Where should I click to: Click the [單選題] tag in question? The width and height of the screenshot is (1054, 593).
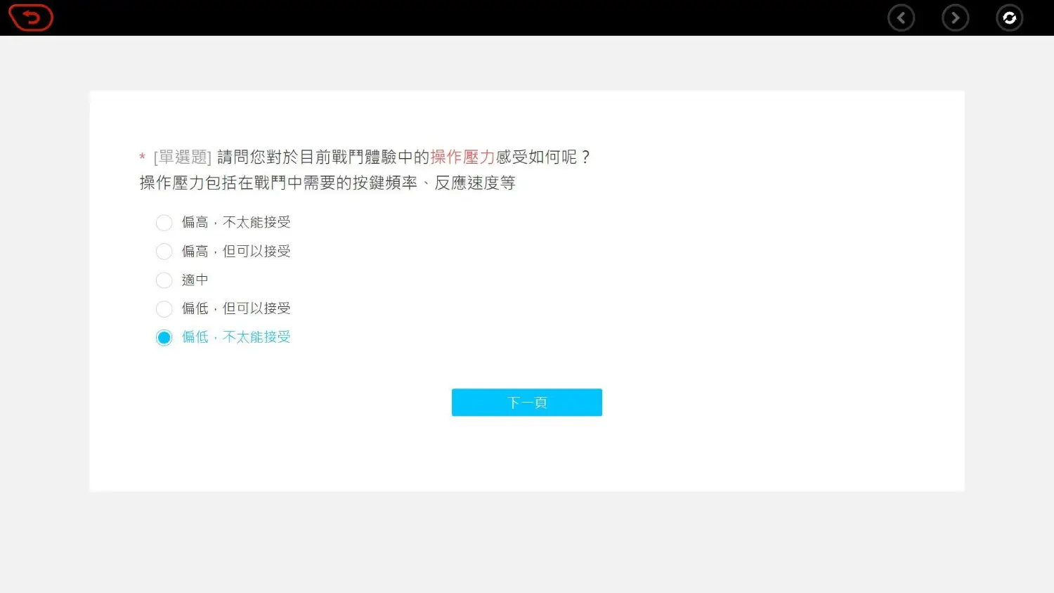(x=183, y=157)
